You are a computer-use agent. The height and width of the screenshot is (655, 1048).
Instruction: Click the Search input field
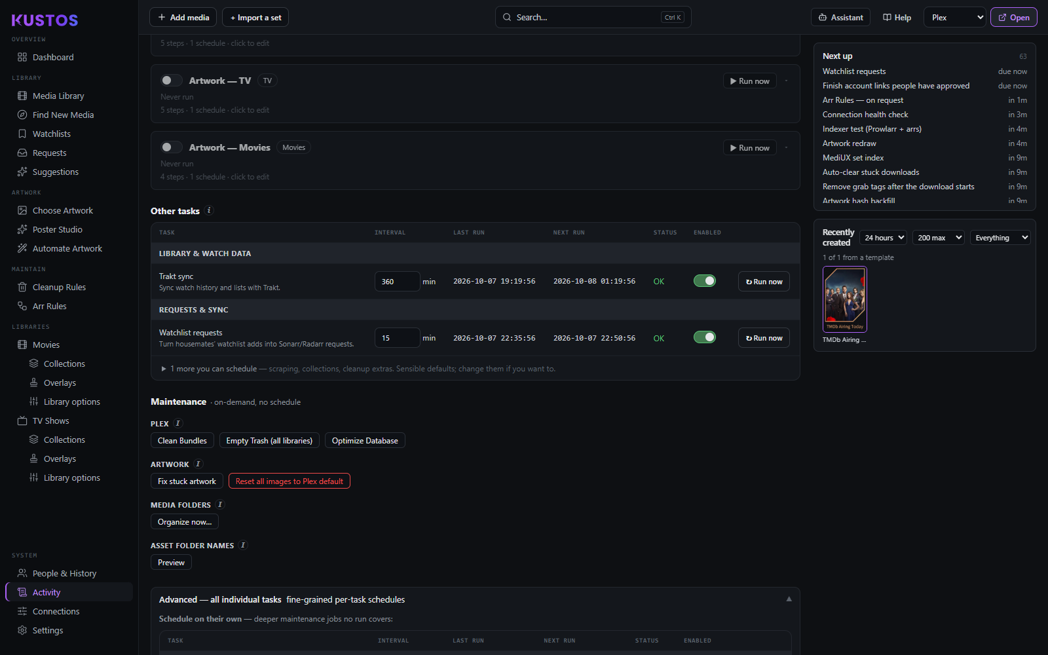click(x=593, y=18)
